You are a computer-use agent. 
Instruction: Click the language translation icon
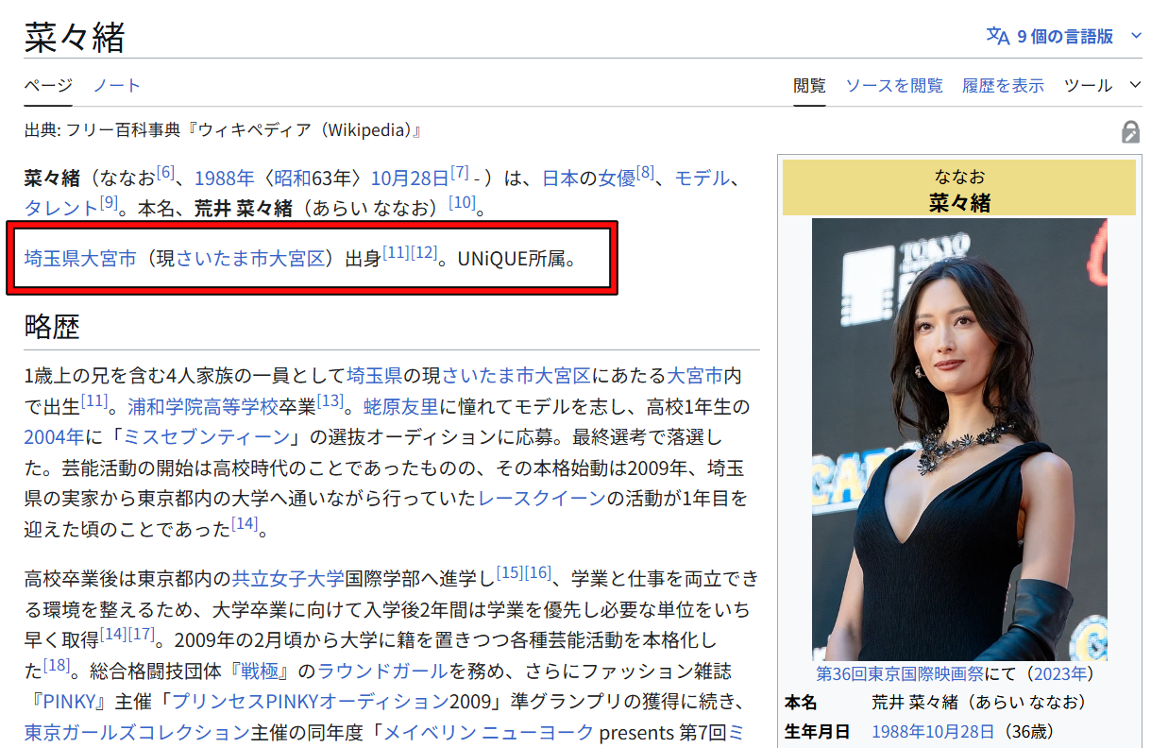pyautogui.click(x=997, y=36)
